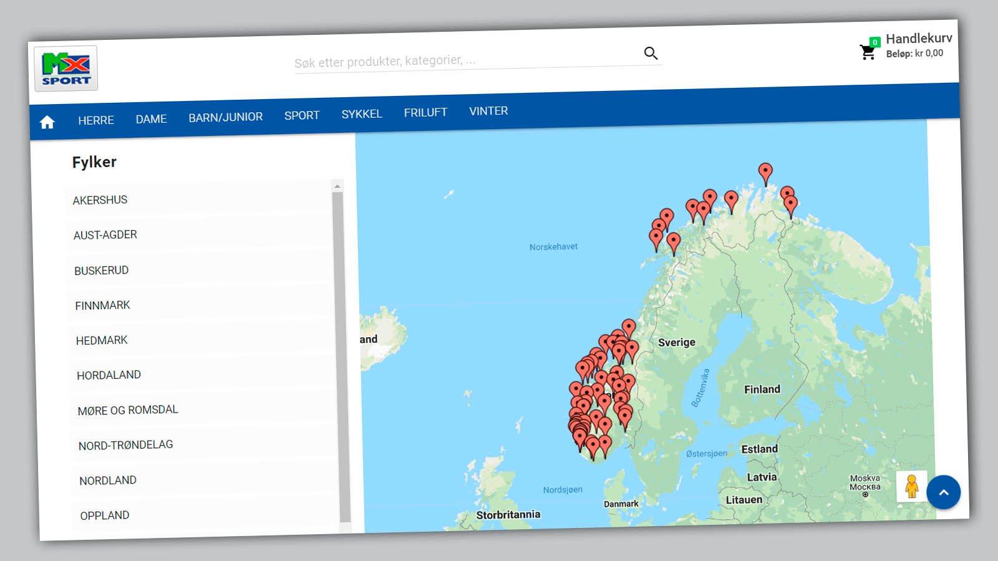The width and height of the screenshot is (998, 561).
Task: Open the SYKKEL menu
Action: coord(362,114)
